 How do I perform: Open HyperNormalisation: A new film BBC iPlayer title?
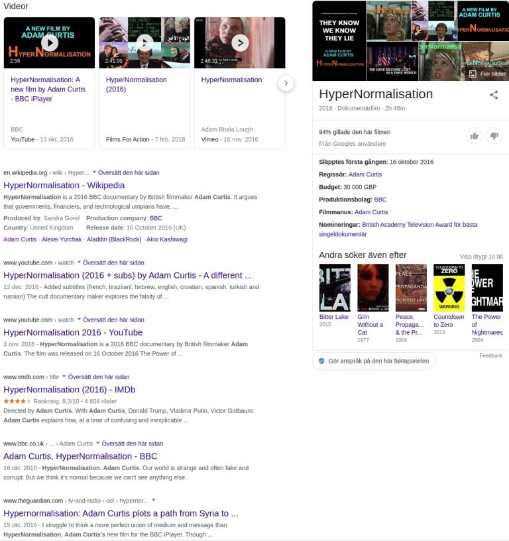click(x=48, y=90)
